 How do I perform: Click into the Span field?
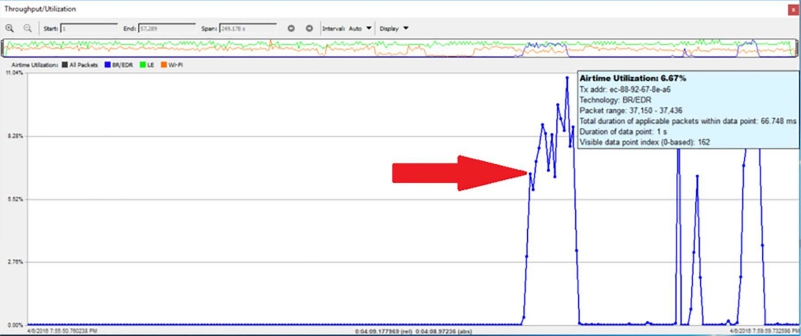point(248,28)
